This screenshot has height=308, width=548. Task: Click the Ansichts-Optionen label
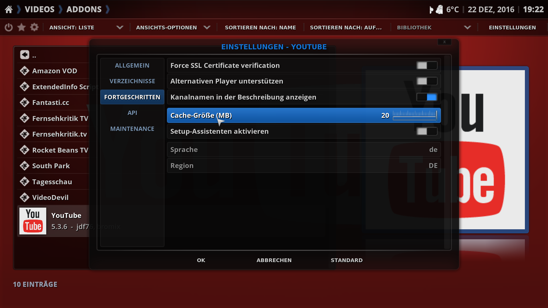coord(166,28)
